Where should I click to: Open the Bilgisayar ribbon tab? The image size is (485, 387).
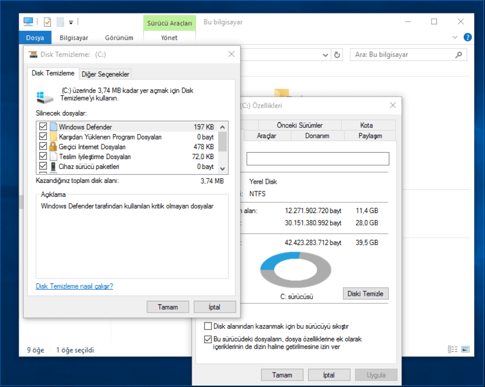coord(74,38)
